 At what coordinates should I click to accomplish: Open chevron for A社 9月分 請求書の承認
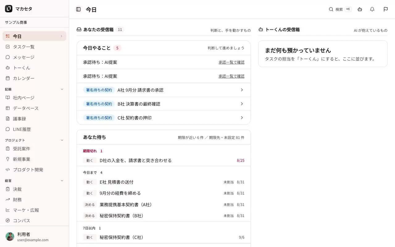242,90
